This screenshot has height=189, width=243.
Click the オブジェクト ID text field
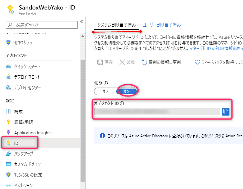click(157, 111)
